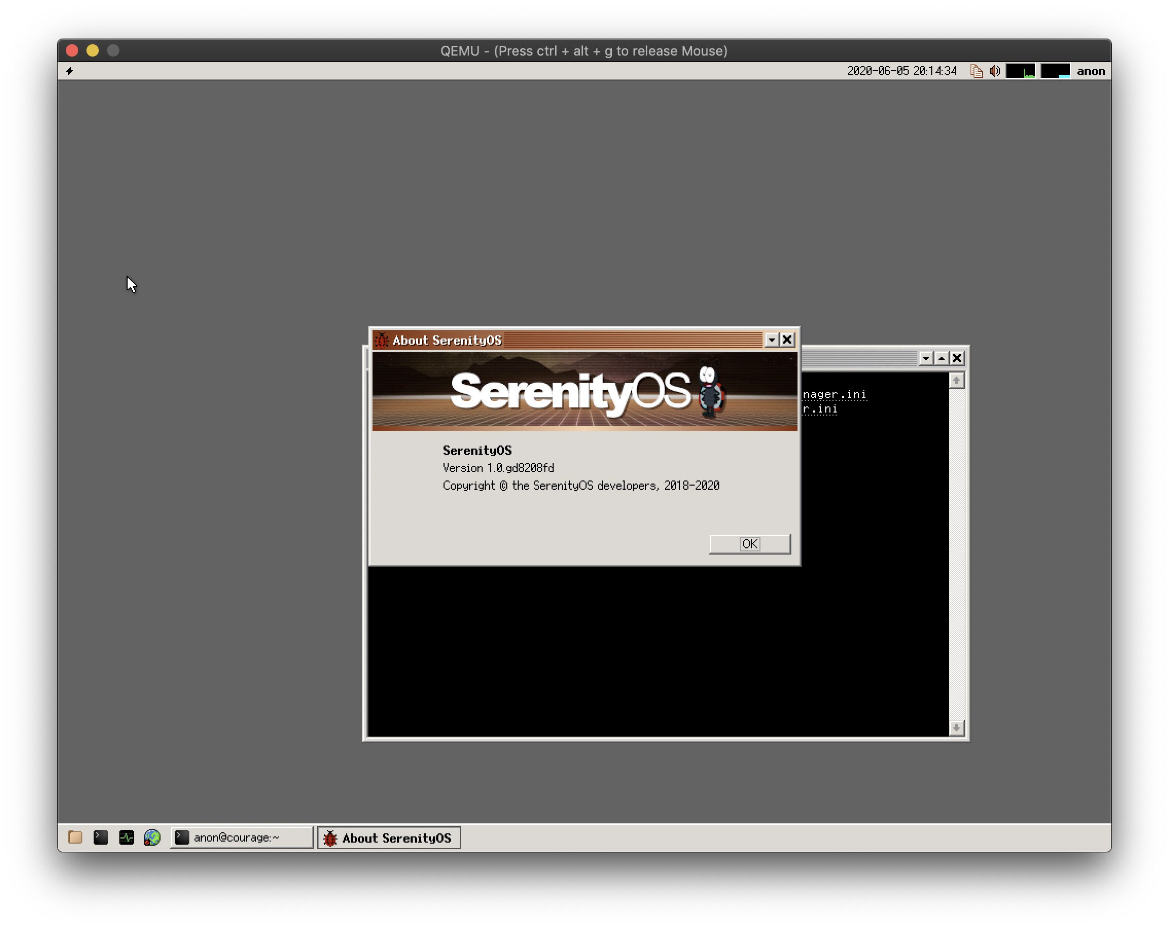
Task: Minimize the terminal window behind
Action: [926, 359]
